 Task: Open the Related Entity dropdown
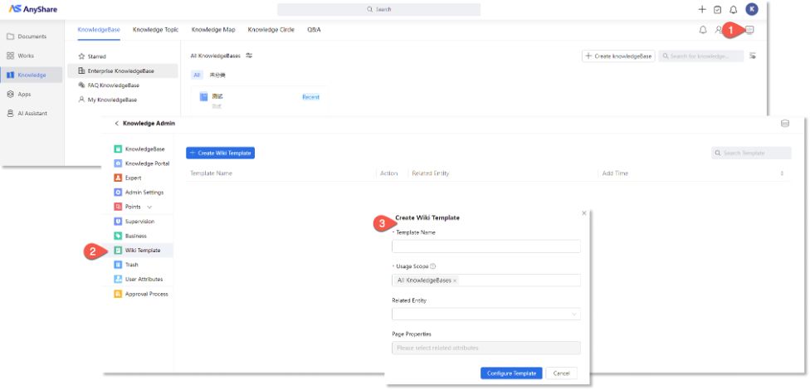tap(486, 314)
